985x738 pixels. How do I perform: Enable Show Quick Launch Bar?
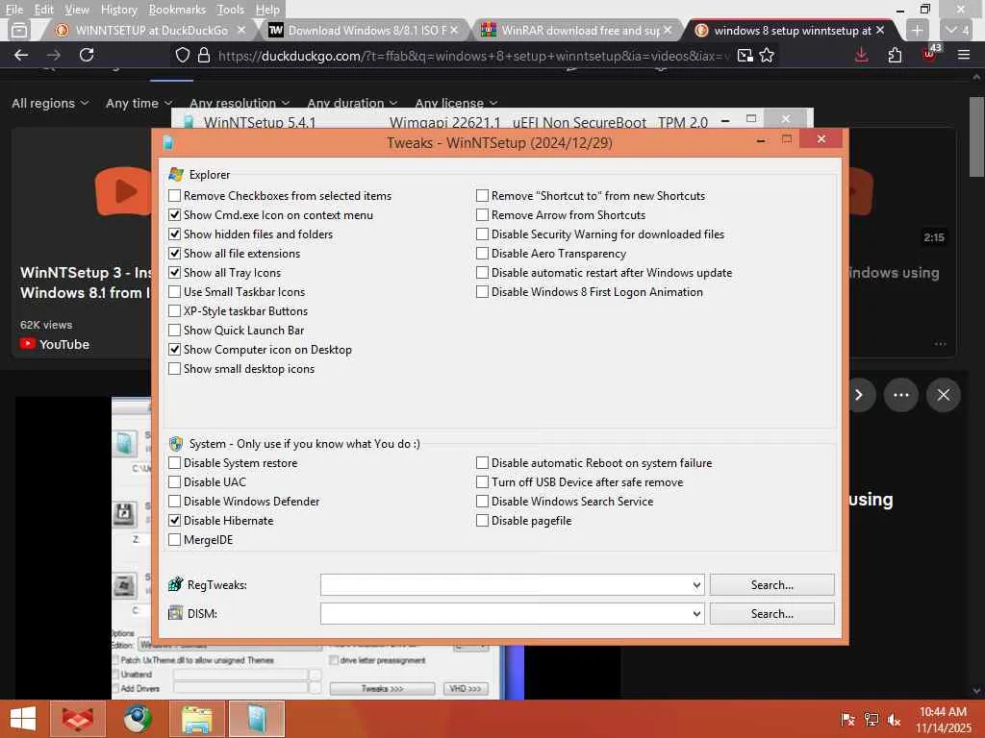point(175,331)
